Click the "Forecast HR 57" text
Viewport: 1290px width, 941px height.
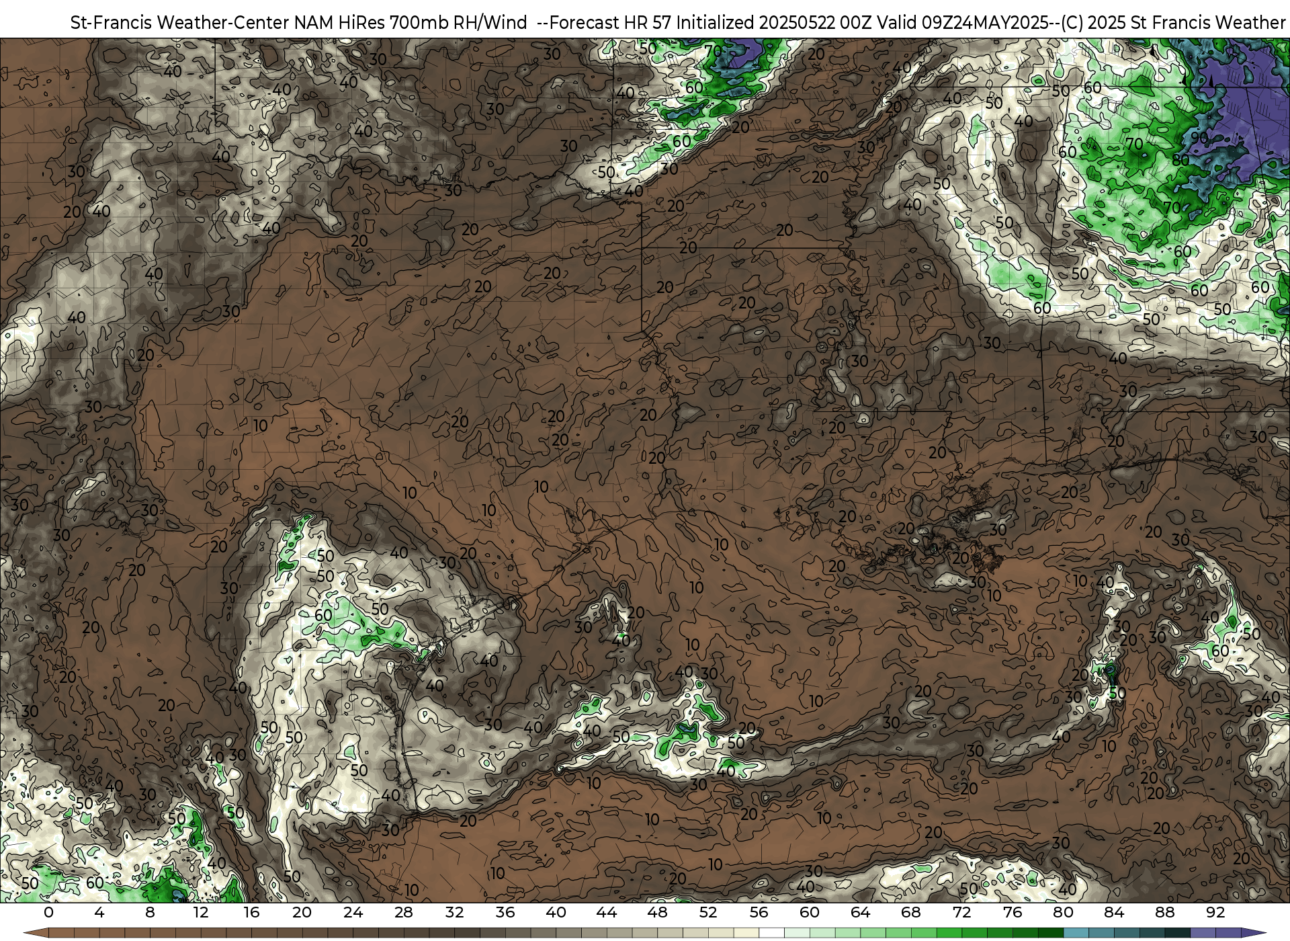coord(611,23)
